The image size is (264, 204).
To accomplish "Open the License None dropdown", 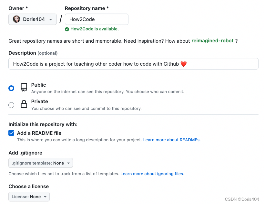I will [29, 197].
